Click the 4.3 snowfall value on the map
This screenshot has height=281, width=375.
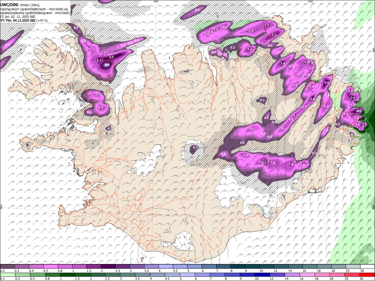click(x=359, y=111)
